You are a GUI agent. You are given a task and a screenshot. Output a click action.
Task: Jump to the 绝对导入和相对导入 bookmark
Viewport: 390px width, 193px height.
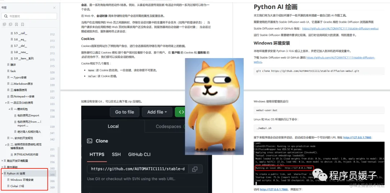click(x=29, y=132)
